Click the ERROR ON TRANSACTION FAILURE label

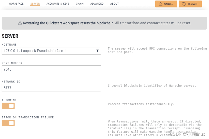pyautogui.click(x=28, y=117)
